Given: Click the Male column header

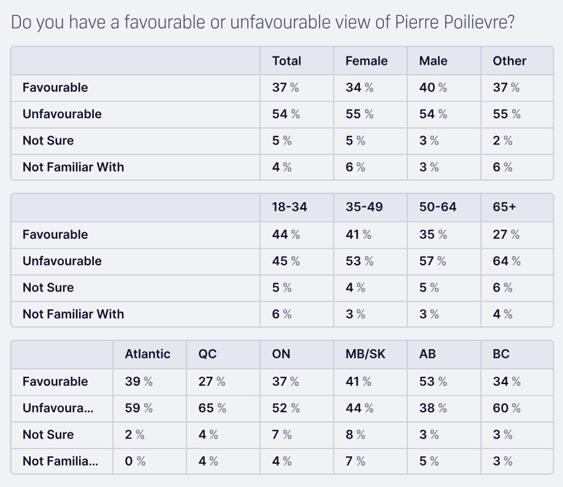Looking at the screenshot, I should [x=433, y=61].
